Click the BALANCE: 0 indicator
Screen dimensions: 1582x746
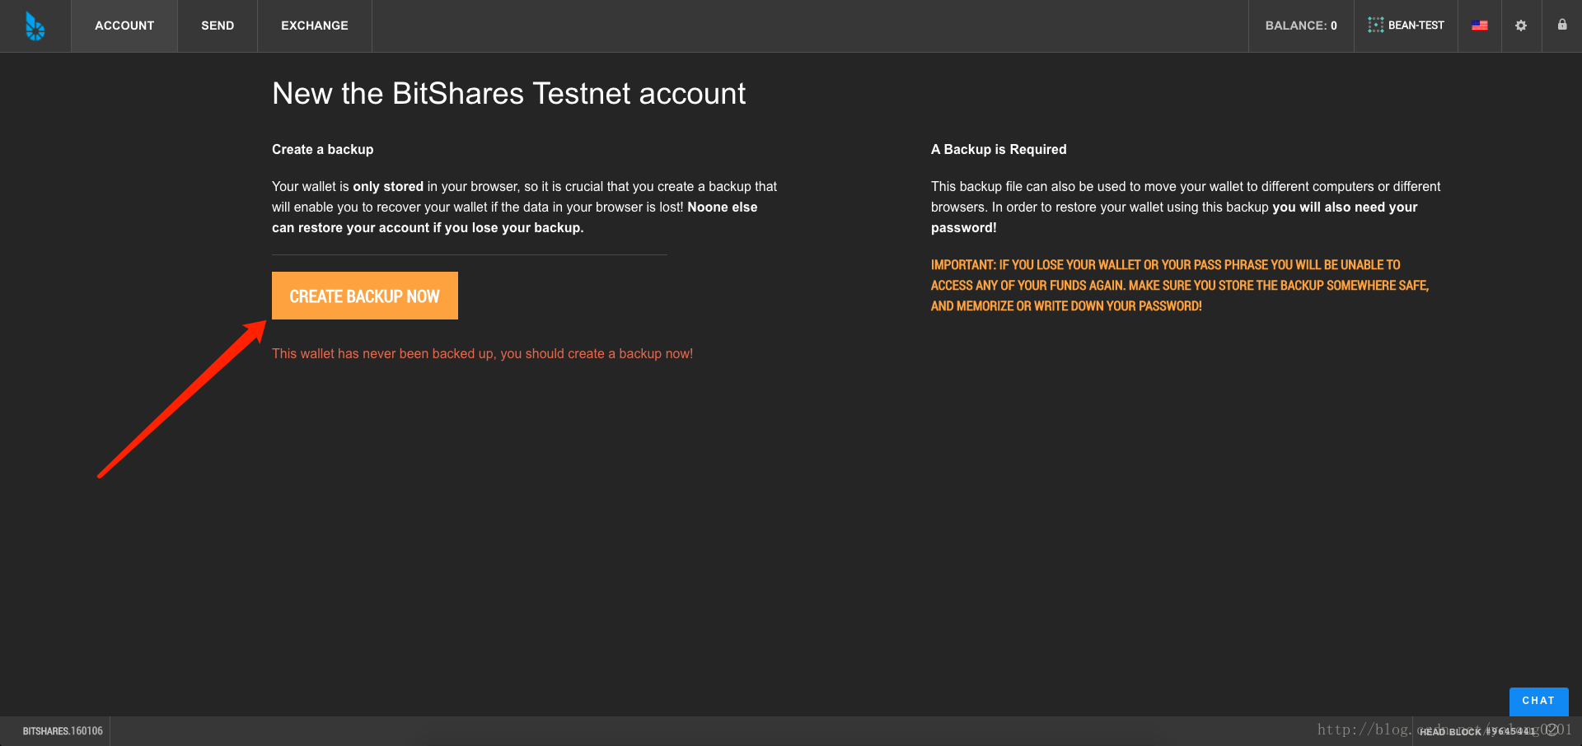pyautogui.click(x=1301, y=26)
